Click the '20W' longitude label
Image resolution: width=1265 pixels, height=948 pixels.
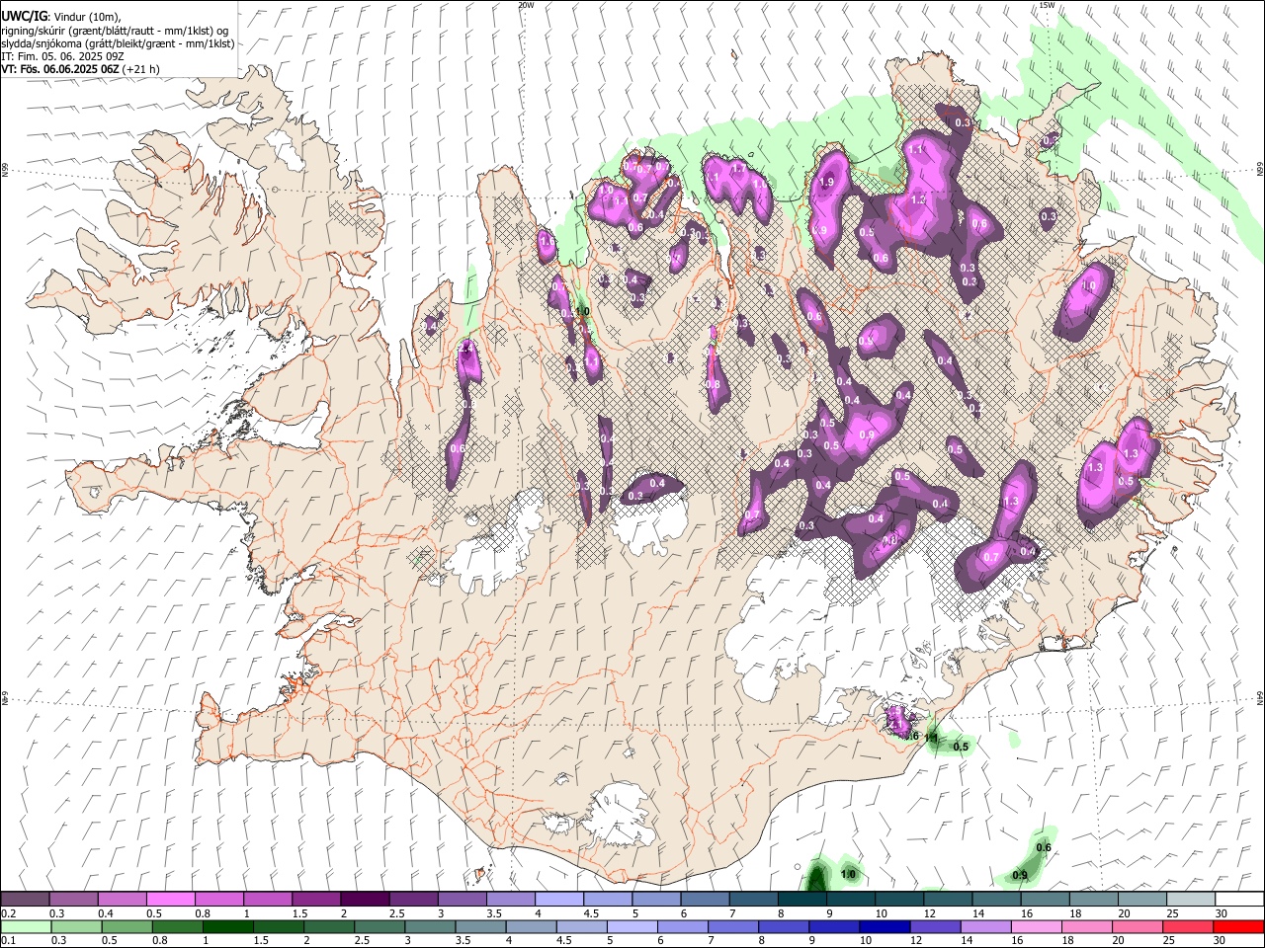click(x=526, y=5)
